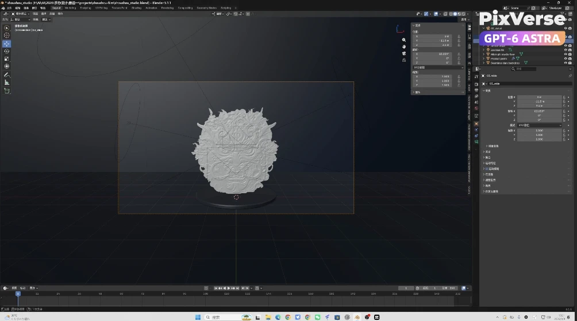Select the 3D Cursor tool

point(7,36)
